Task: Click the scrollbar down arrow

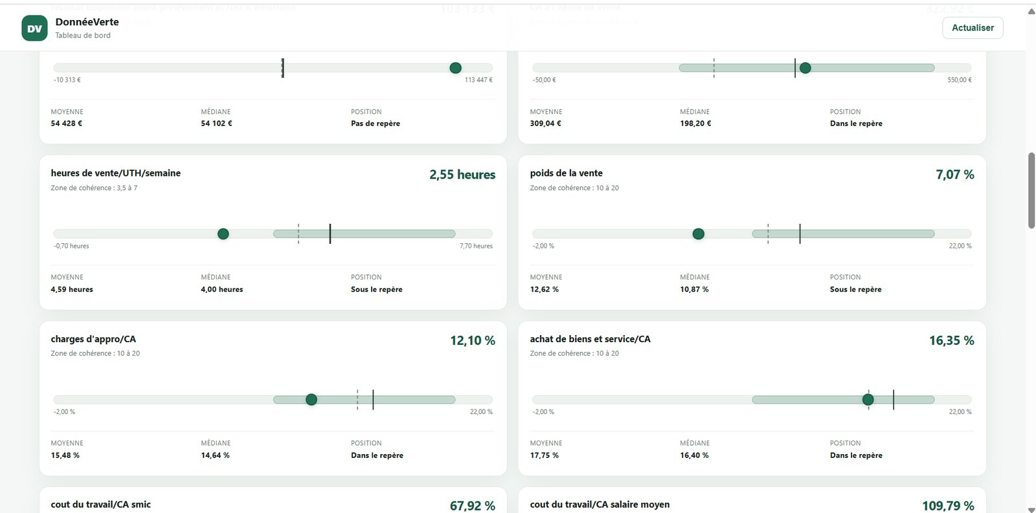Action: pyautogui.click(x=1031, y=509)
